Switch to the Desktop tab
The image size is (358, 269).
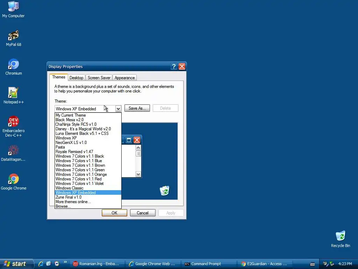click(77, 78)
